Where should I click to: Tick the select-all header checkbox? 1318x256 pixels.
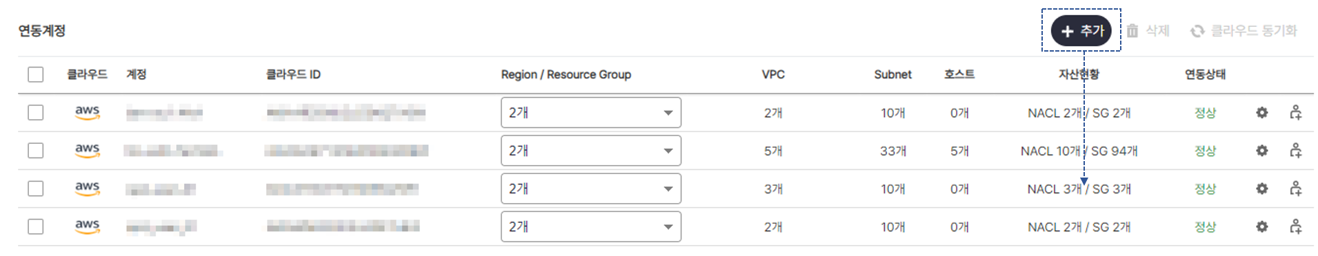(x=36, y=74)
